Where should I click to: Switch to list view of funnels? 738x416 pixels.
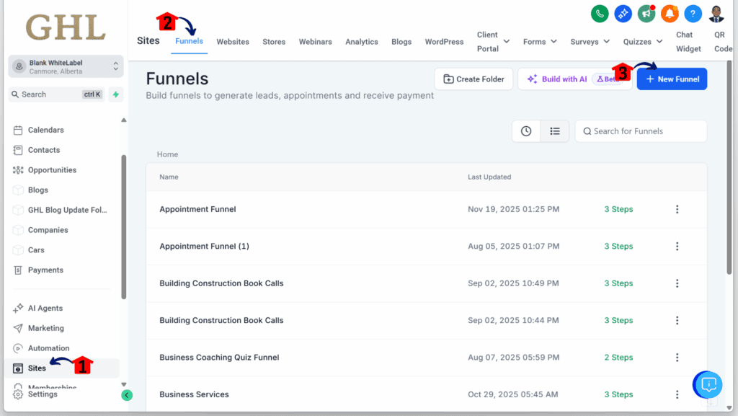[553, 130]
